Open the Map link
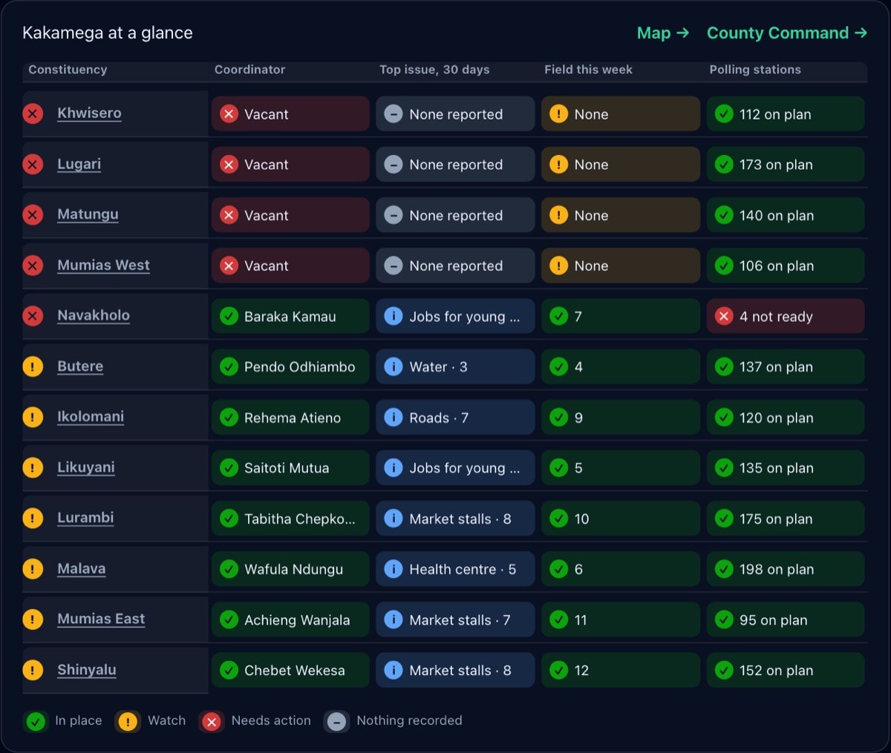 pyautogui.click(x=663, y=33)
